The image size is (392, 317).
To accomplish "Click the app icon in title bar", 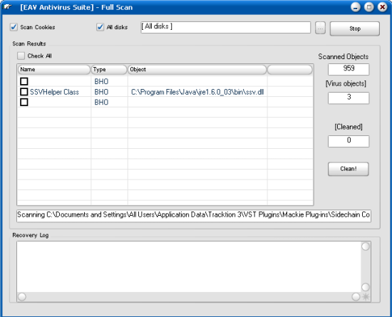I will [6, 6].
